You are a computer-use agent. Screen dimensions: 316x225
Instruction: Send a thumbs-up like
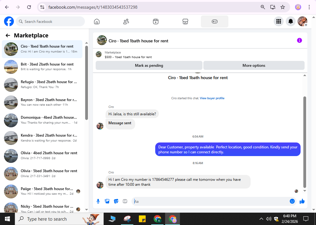(x=302, y=201)
